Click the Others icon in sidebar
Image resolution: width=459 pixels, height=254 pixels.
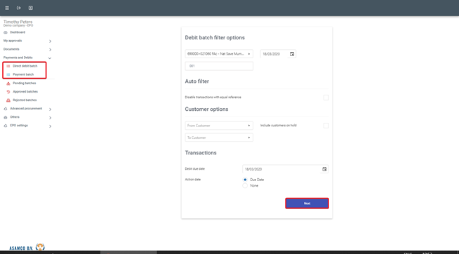pyautogui.click(x=6, y=117)
